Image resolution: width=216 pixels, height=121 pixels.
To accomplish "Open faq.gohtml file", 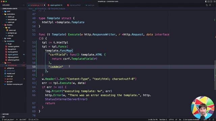I will pyautogui.click(x=12, y=49).
